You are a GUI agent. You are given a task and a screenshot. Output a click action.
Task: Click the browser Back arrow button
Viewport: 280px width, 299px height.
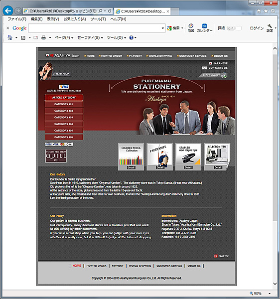[8, 11]
